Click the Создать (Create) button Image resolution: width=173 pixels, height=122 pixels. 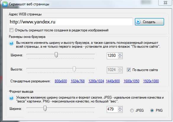(x=149, y=22)
